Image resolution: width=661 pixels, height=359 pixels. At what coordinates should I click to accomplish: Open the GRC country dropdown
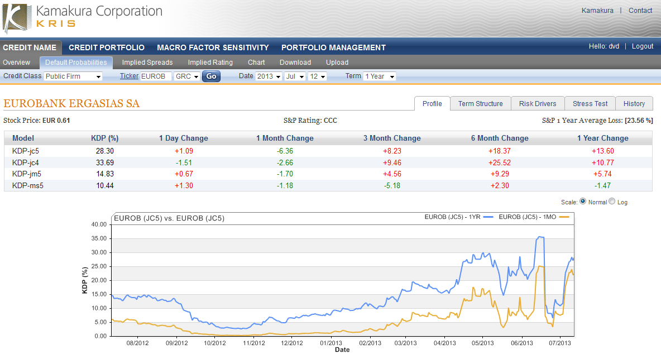pyautogui.click(x=187, y=76)
